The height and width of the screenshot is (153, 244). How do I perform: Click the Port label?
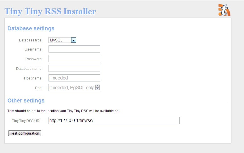pos(38,88)
